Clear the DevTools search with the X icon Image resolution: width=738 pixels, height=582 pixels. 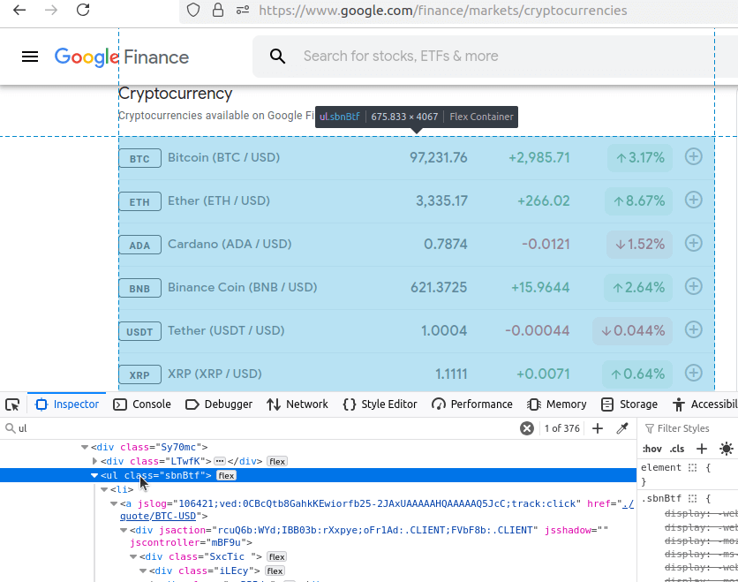527,428
